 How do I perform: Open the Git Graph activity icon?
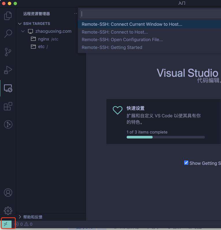click(8, 124)
